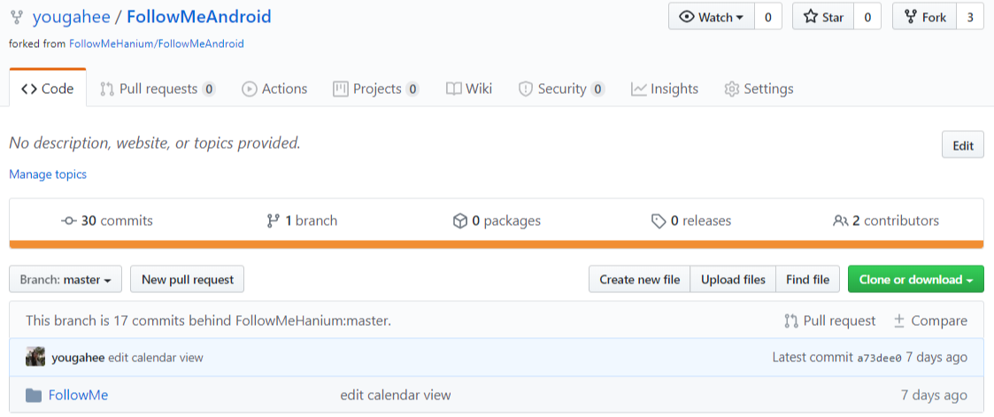The width and height of the screenshot is (994, 417).
Task: View the 1 branch list
Action: click(x=302, y=220)
